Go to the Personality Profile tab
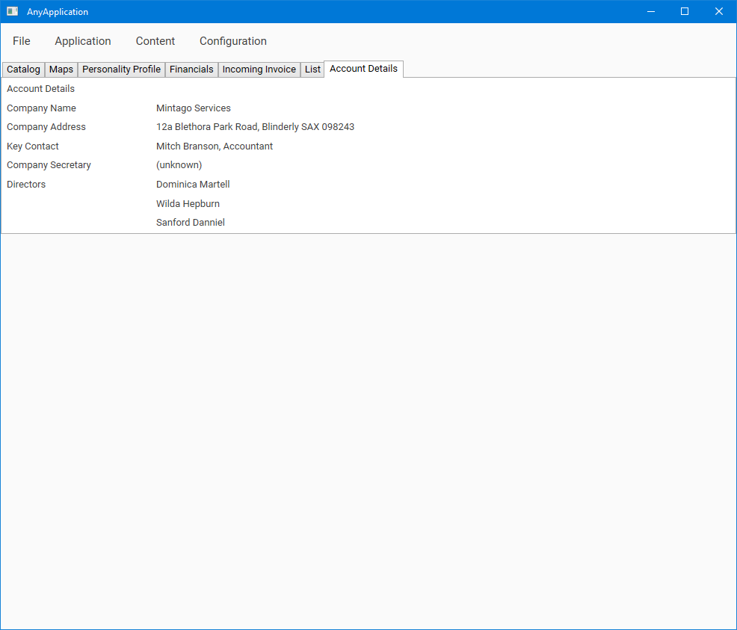The height and width of the screenshot is (630, 737). point(121,70)
